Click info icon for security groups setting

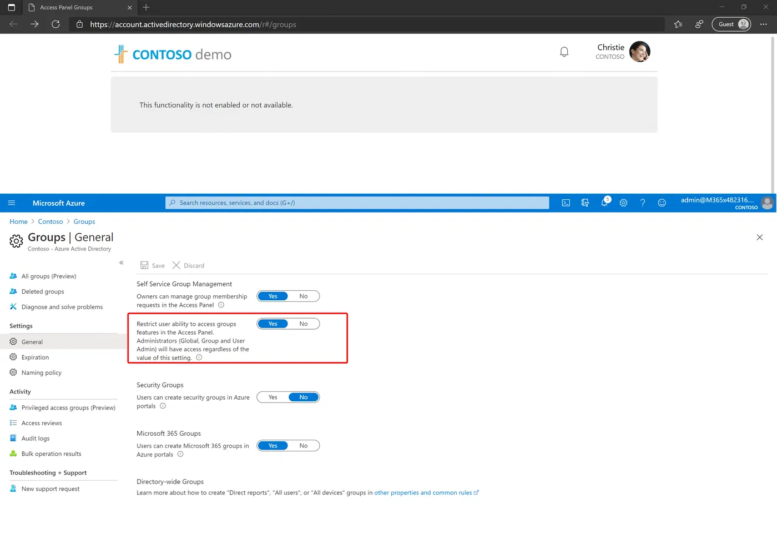click(x=163, y=406)
